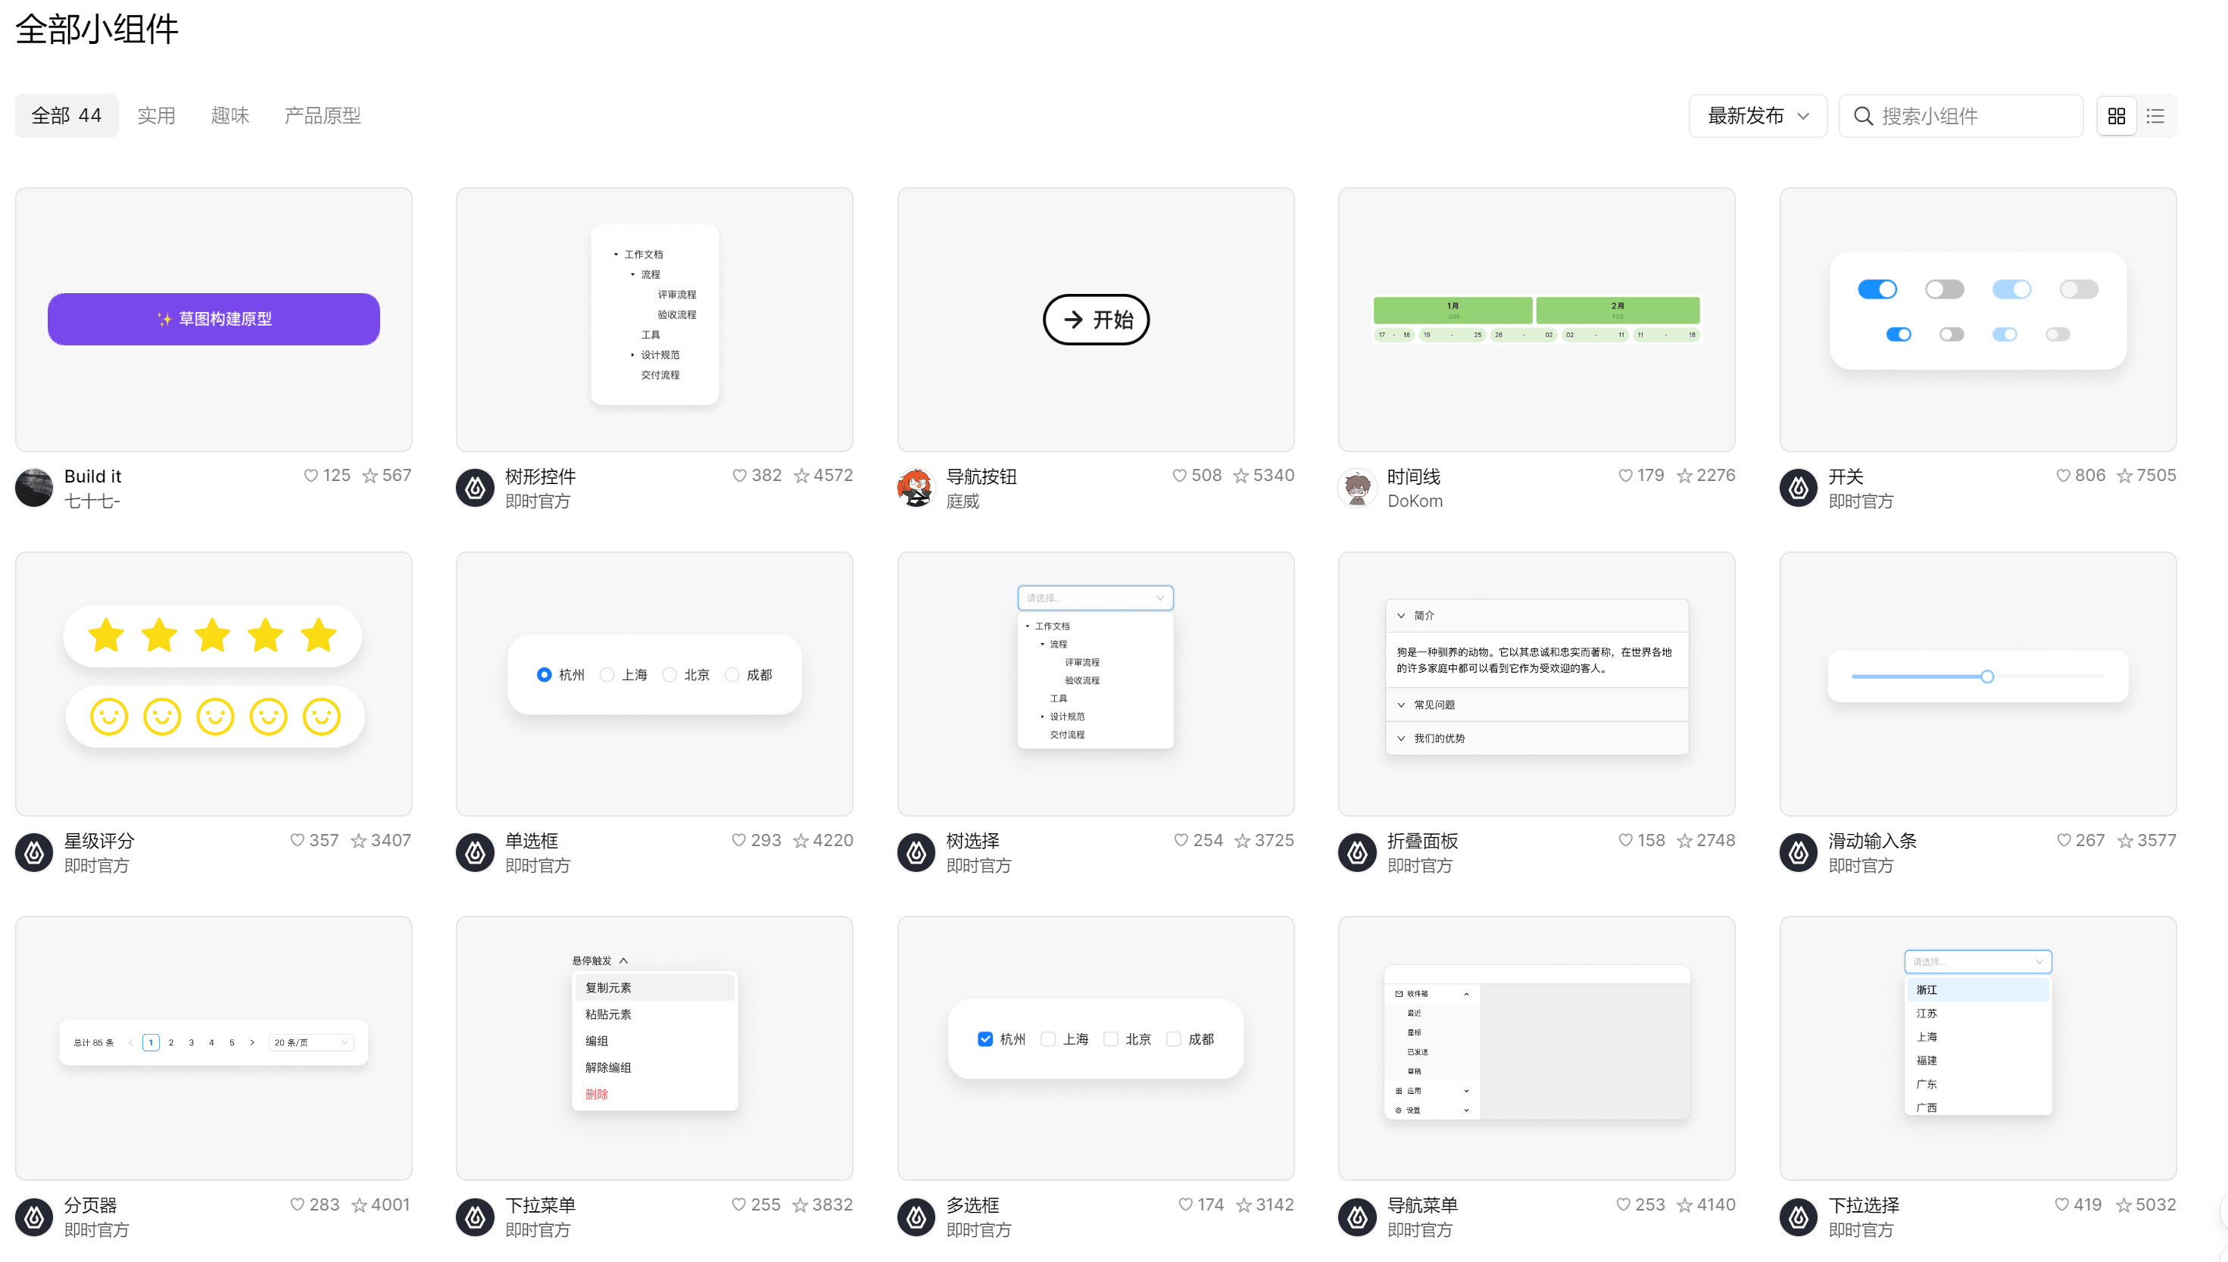
Task: Switch to the 实用 tab
Action: click(x=156, y=116)
